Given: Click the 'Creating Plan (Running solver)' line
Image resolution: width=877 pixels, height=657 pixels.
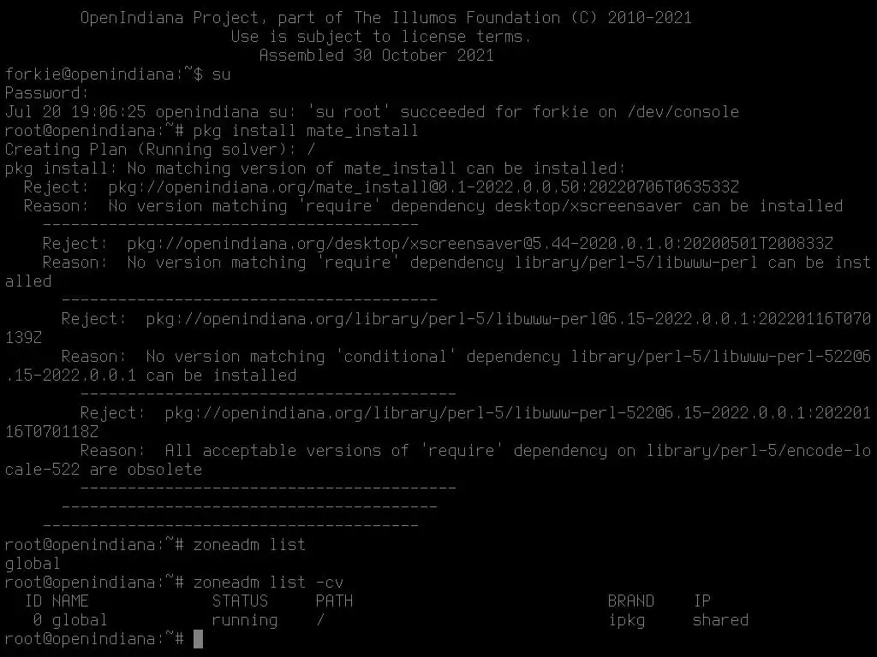Looking at the screenshot, I should 160,150.
